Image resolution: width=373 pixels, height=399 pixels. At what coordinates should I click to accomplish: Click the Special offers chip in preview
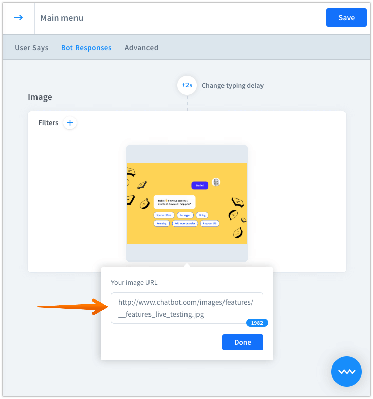tap(164, 215)
